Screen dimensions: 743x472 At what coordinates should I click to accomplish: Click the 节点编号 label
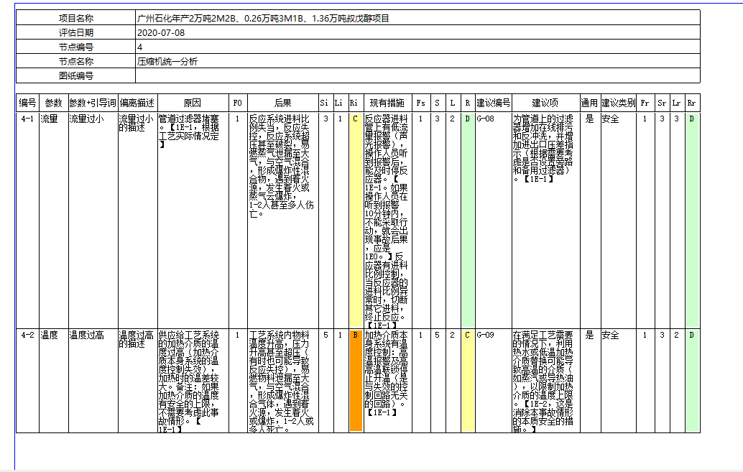point(76,47)
